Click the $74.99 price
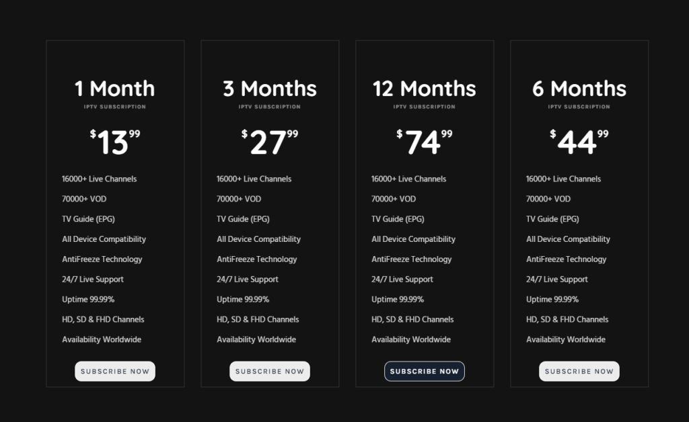Screen dimensions: 689x422 pyautogui.click(x=425, y=142)
